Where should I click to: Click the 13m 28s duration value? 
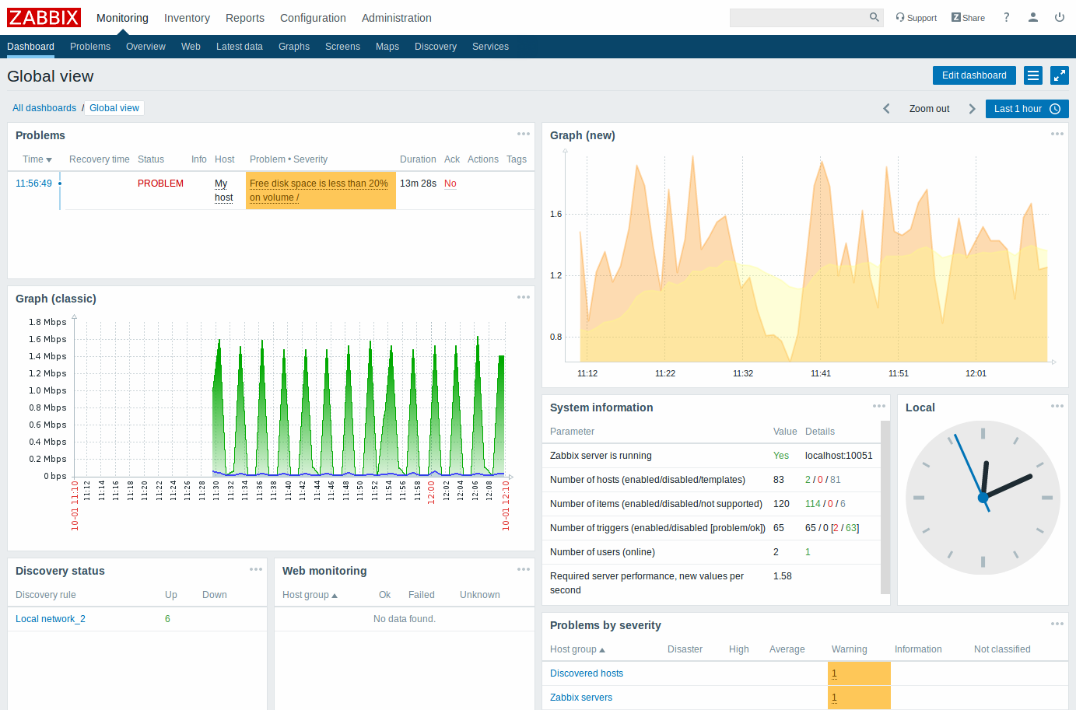(418, 184)
